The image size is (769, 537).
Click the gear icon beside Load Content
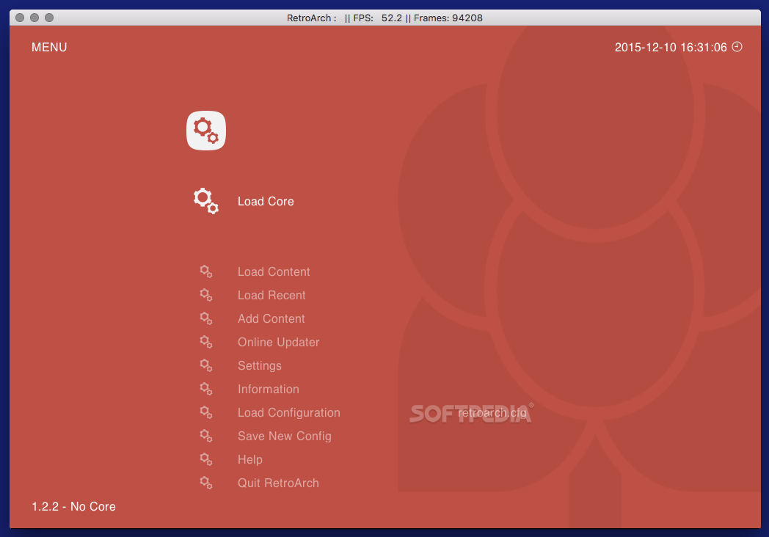[x=206, y=271]
